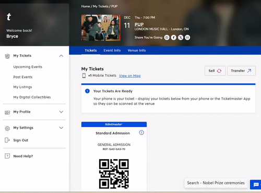Image resolution: width=261 pixels, height=193 pixels.
Task: Click the My Tickets sidebar heading
Action: [x=22, y=56]
